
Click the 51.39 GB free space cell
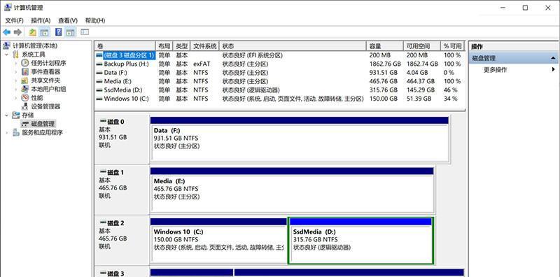419,99
